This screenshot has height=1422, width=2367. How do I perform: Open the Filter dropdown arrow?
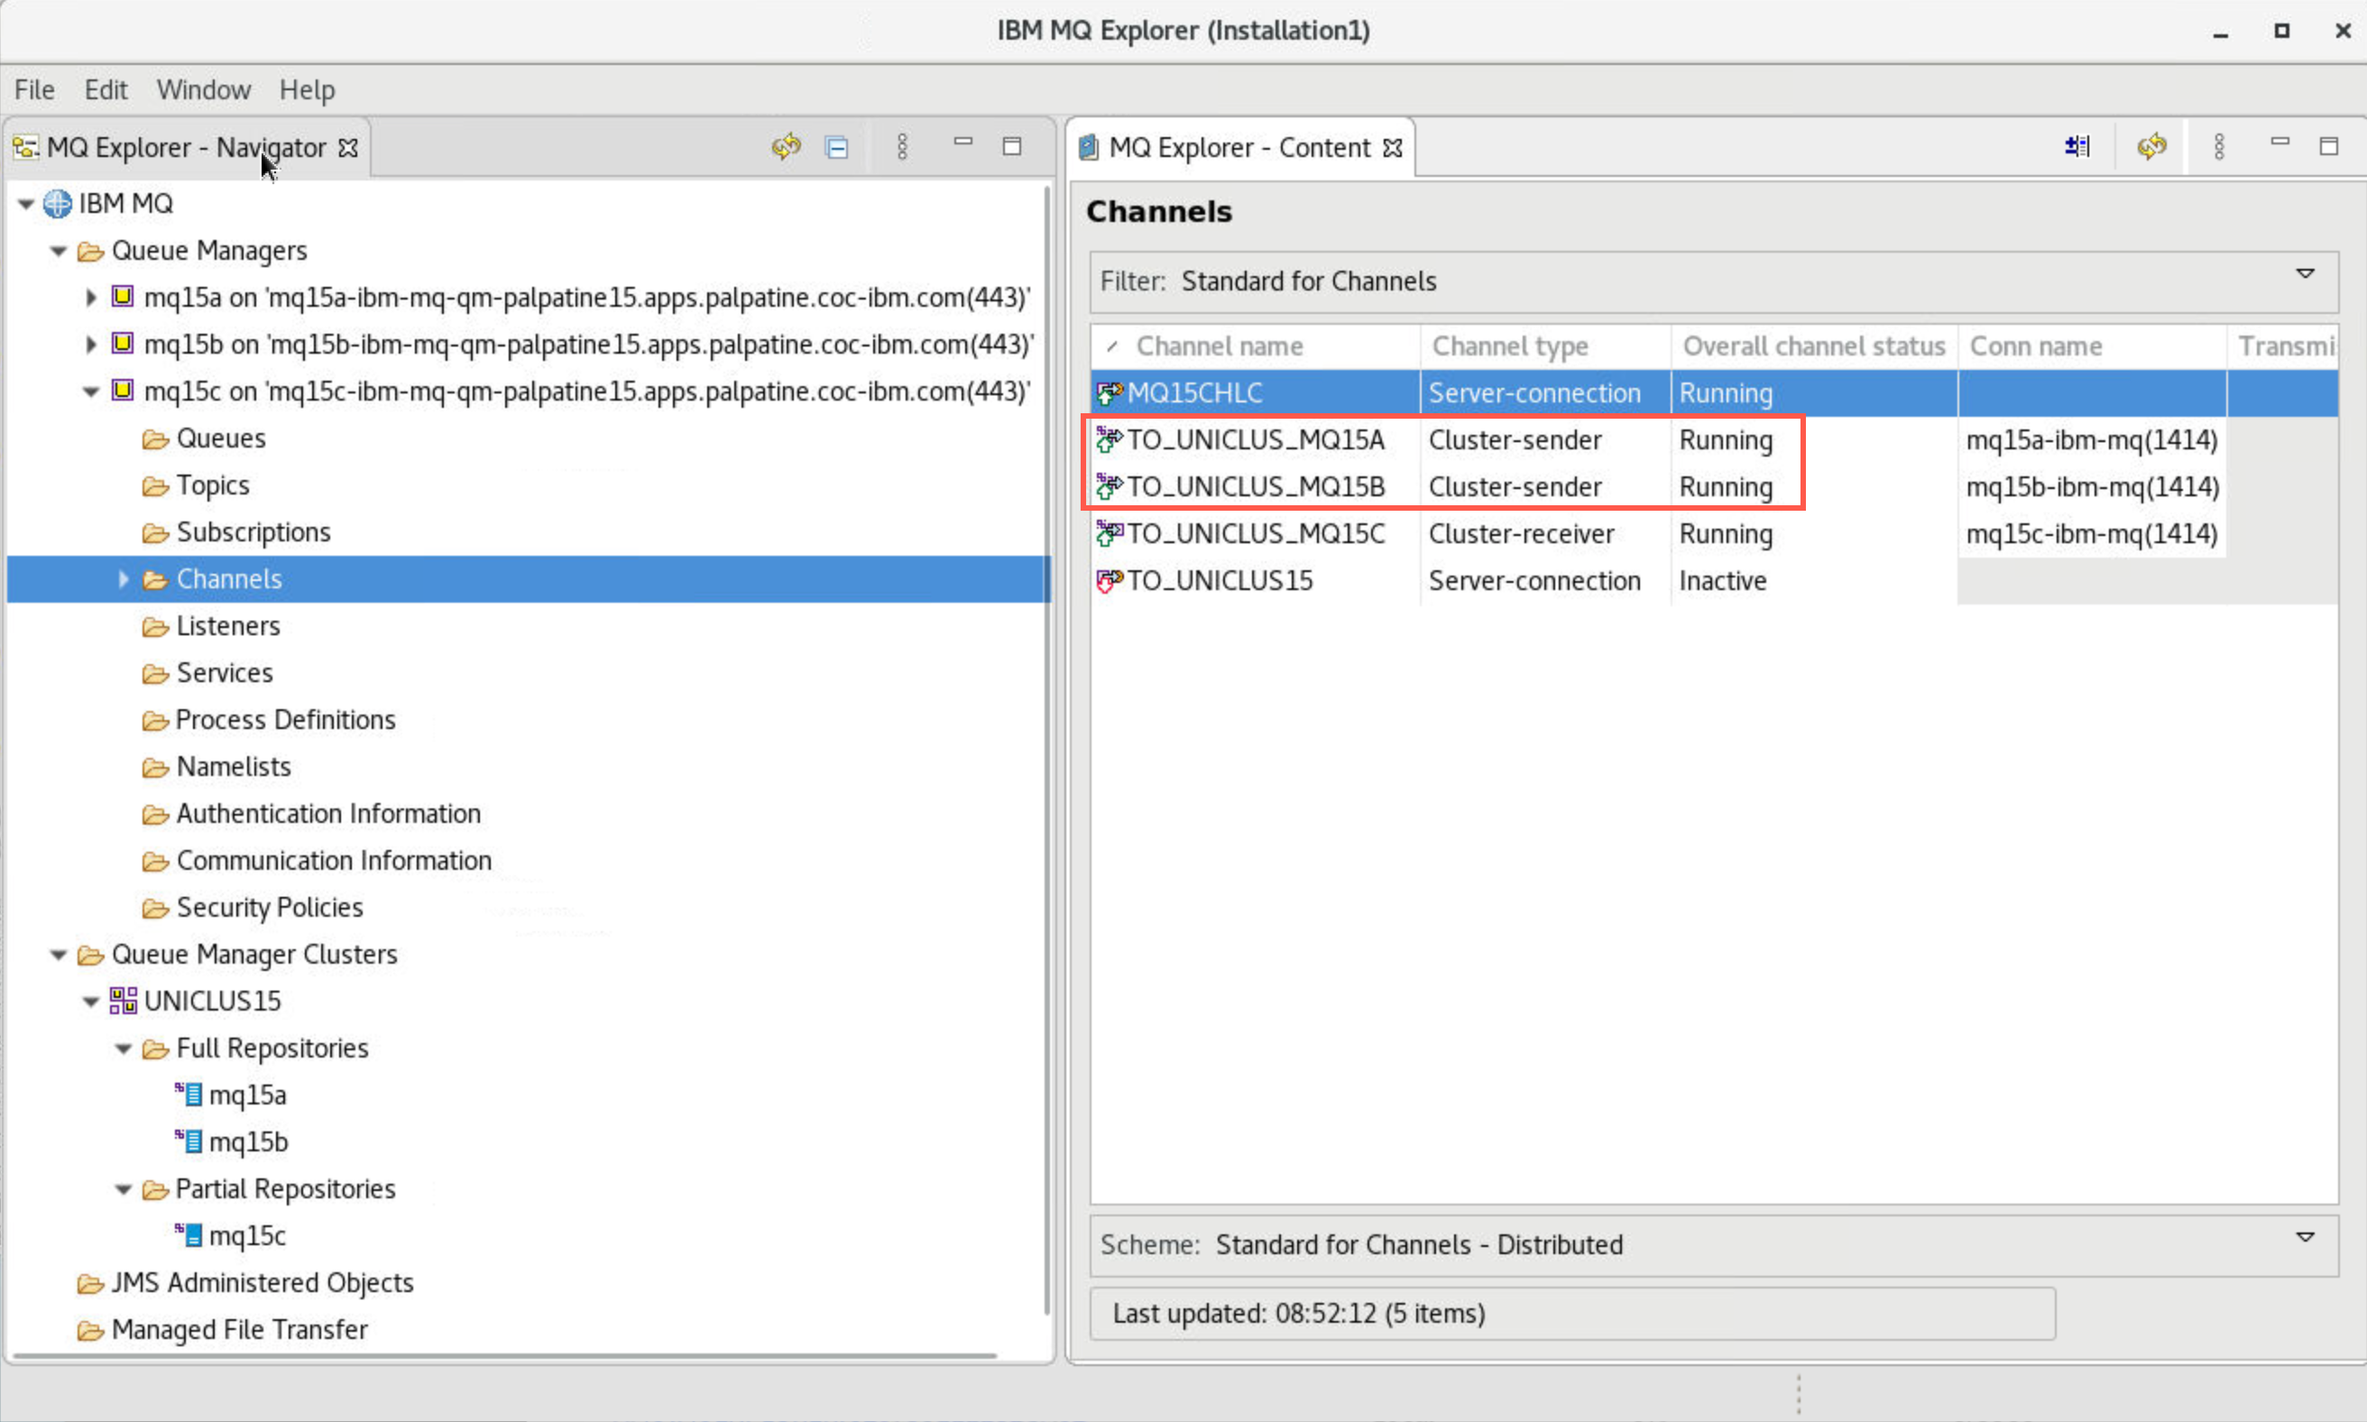coord(2306,274)
